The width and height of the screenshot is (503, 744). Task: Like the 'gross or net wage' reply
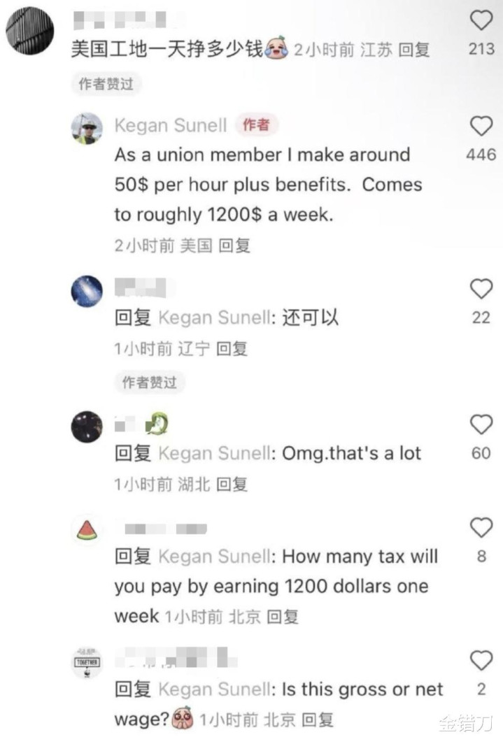coord(481,661)
